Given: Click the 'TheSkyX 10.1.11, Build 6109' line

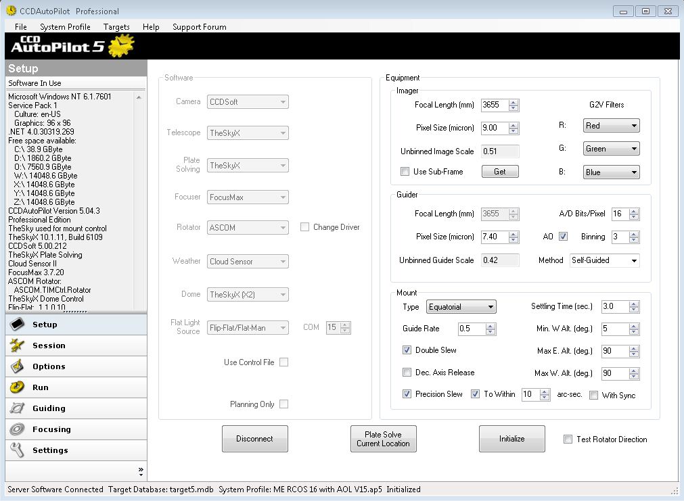Looking at the screenshot, I should tap(55, 237).
